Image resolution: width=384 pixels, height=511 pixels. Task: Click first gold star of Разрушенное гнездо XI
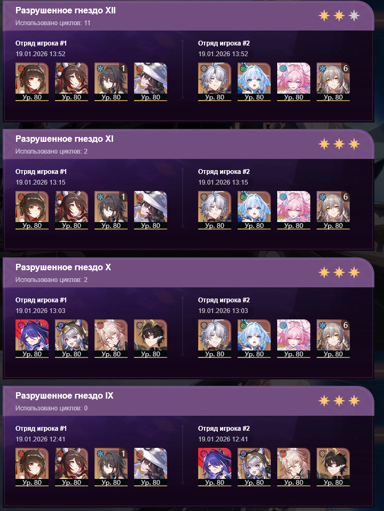324,144
